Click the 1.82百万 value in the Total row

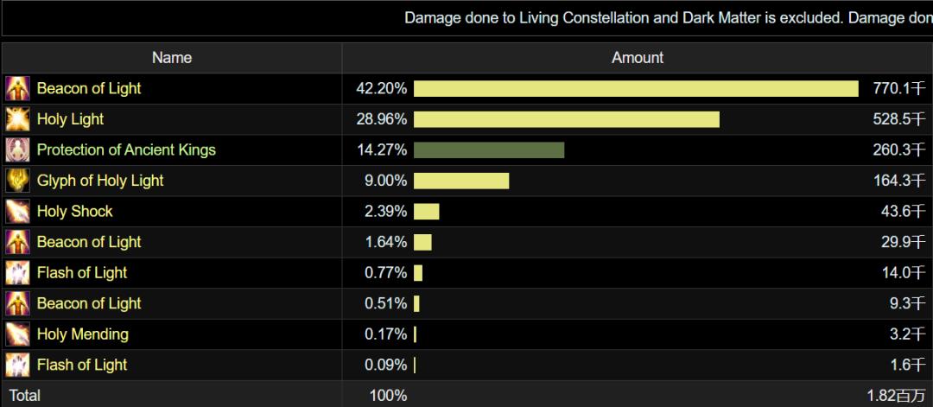tap(898, 396)
